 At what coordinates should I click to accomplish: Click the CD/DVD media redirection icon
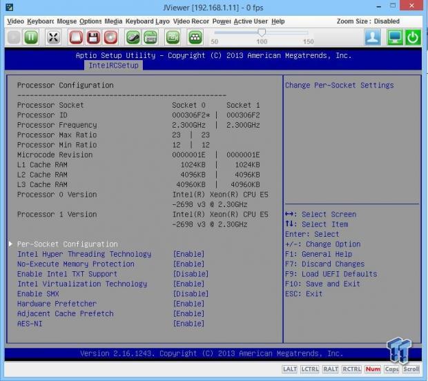click(x=110, y=37)
